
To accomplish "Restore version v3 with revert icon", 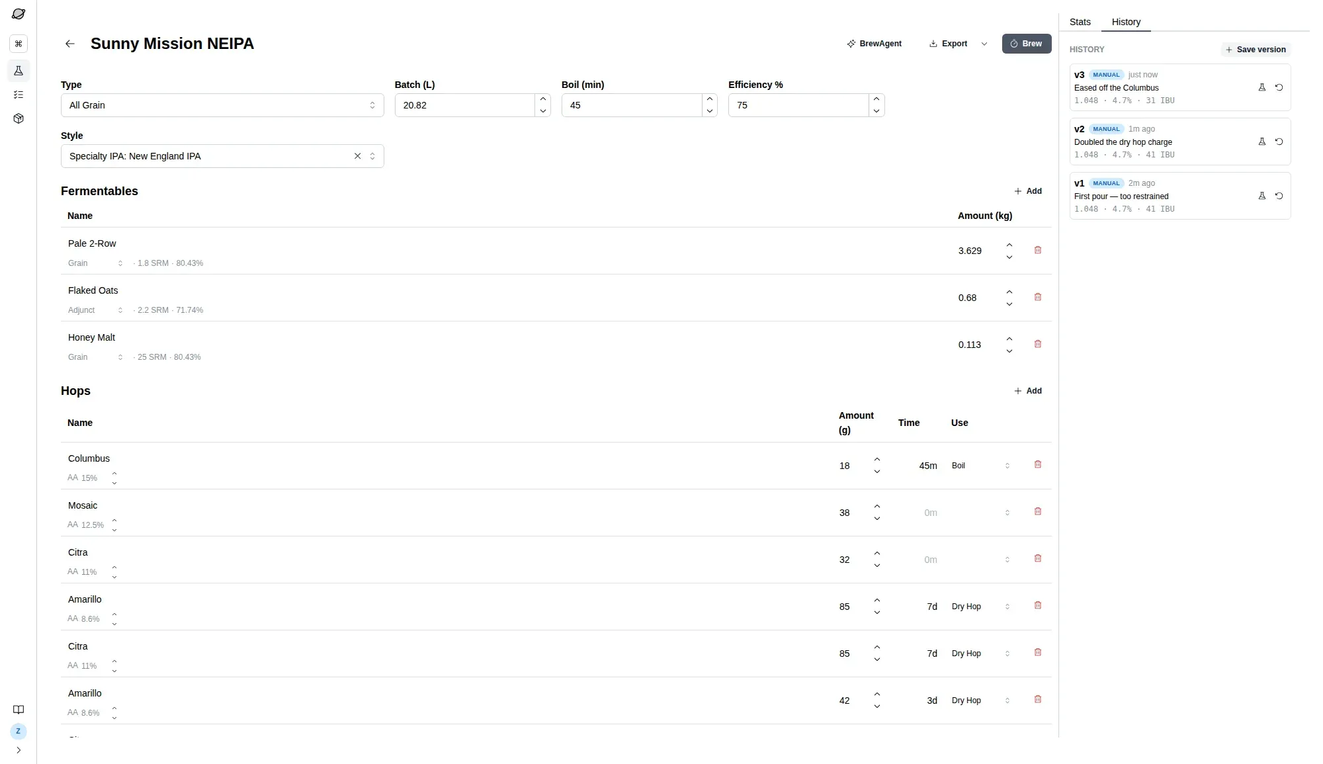I will (x=1279, y=87).
